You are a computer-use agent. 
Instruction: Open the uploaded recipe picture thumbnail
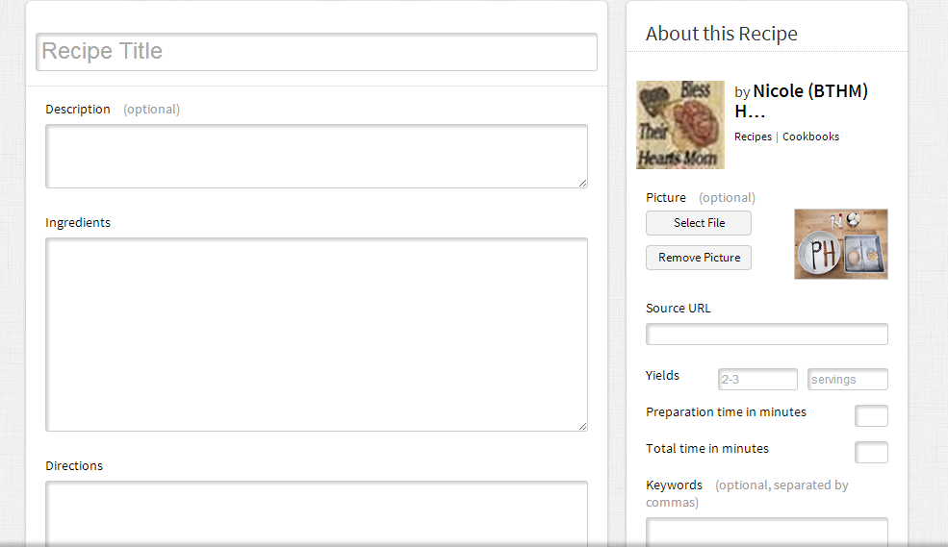840,244
